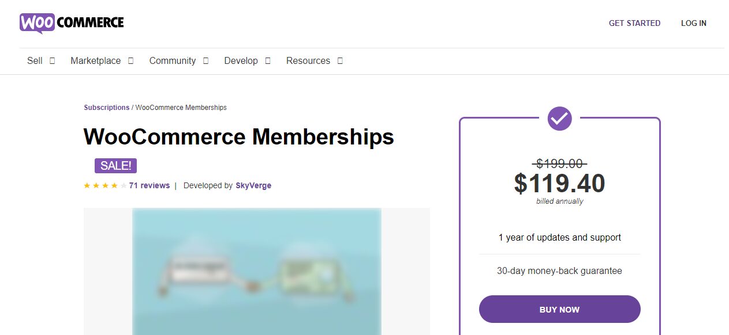The height and width of the screenshot is (335, 729).
Task: Click the WooCommerce logo
Action: [x=72, y=22]
